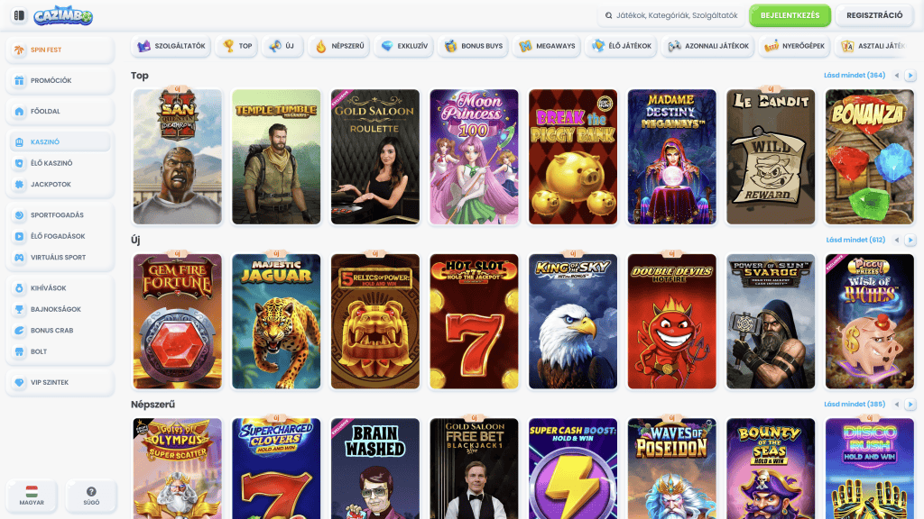Click the Promóciók gift icon

click(20, 80)
